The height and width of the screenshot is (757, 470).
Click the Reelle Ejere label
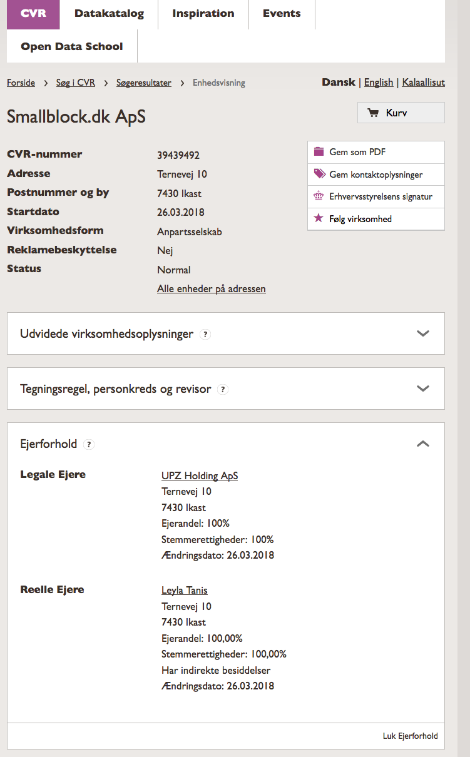52,590
